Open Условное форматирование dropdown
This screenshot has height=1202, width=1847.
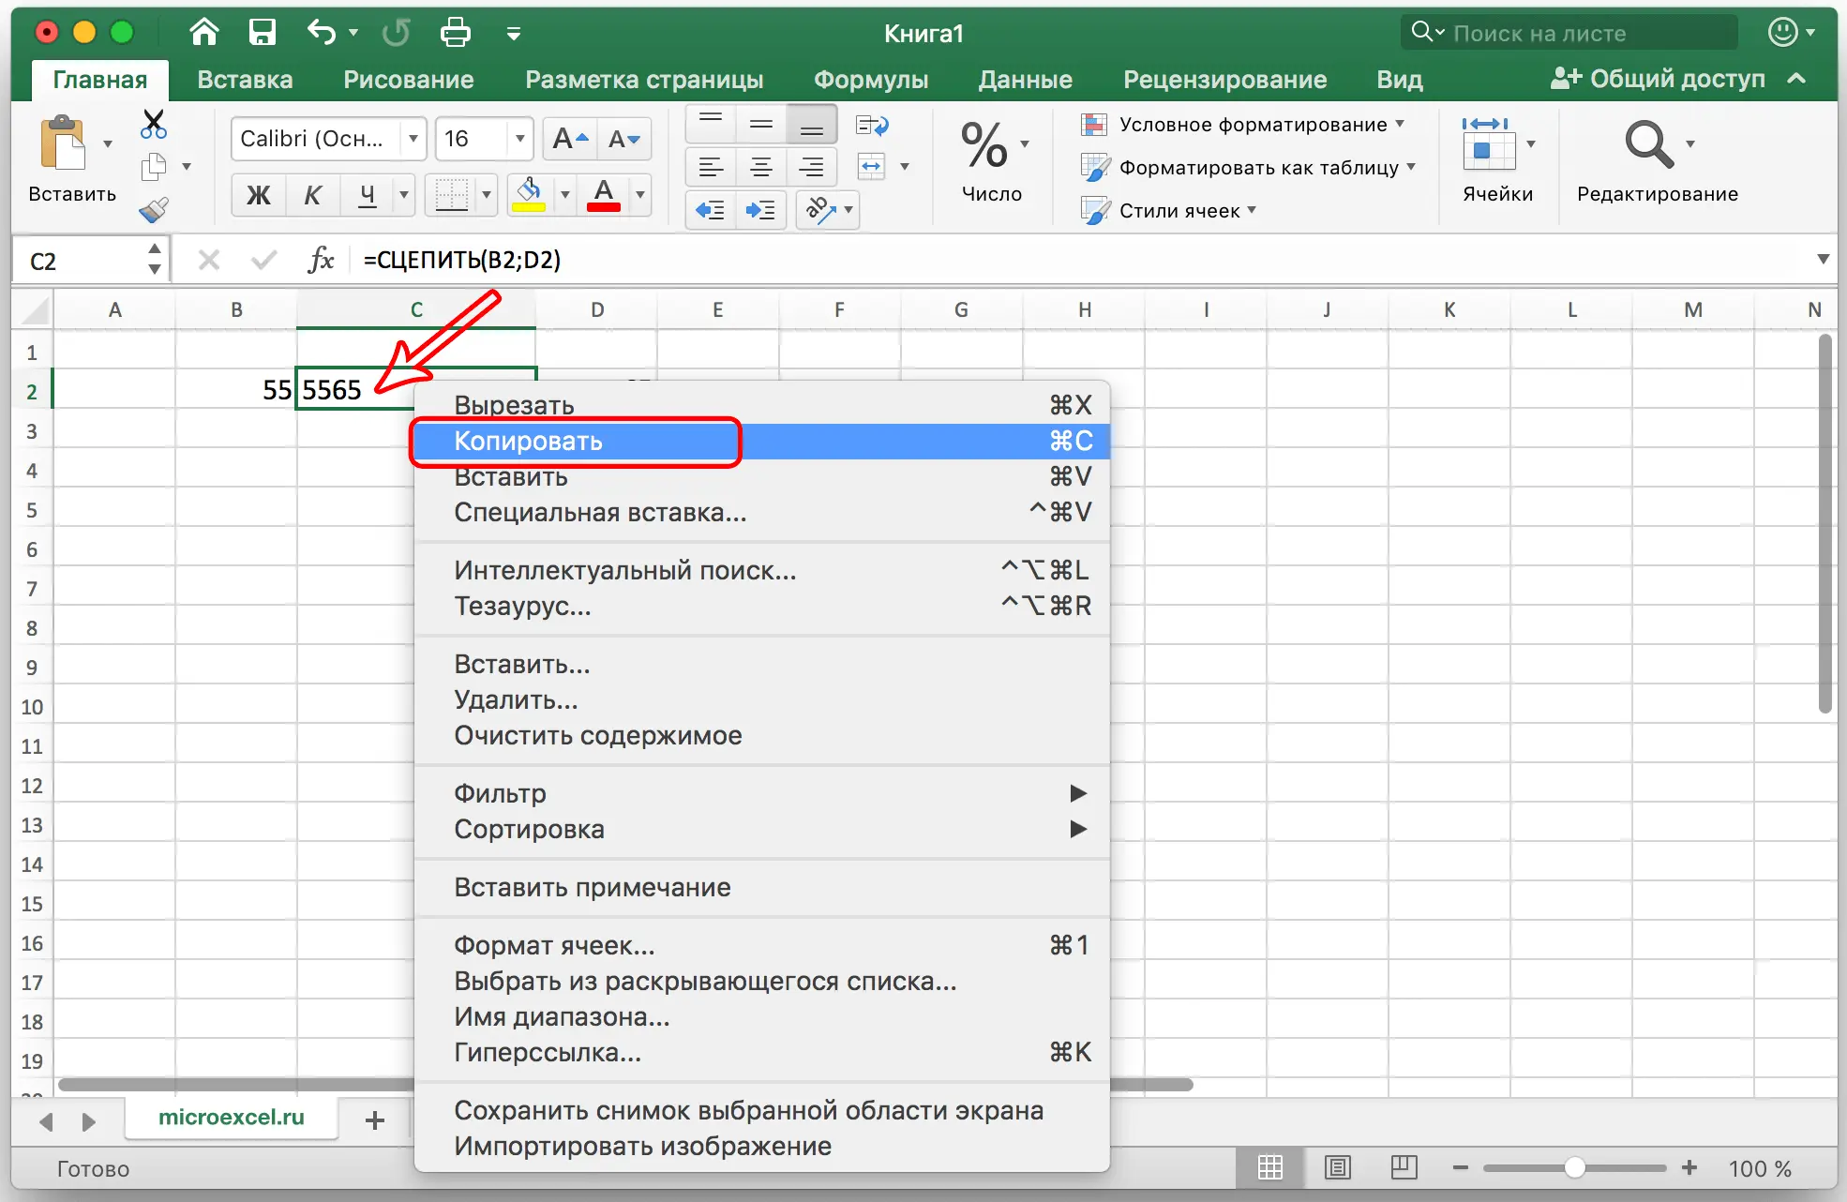1242,125
